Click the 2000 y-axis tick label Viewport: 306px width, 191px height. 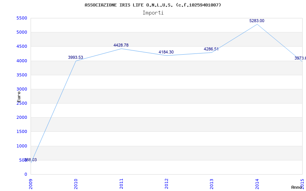(22, 118)
